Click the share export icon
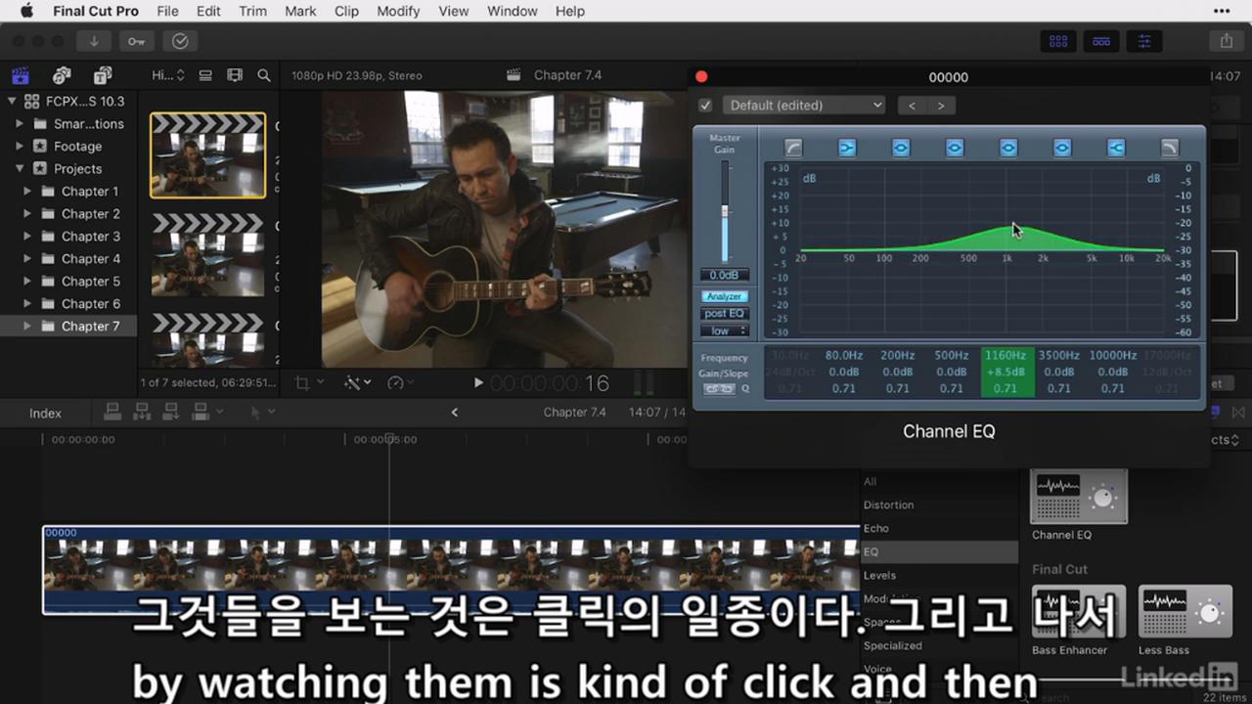1252x704 pixels. [1227, 41]
